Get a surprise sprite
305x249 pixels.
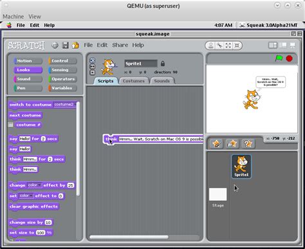[x=248, y=144]
